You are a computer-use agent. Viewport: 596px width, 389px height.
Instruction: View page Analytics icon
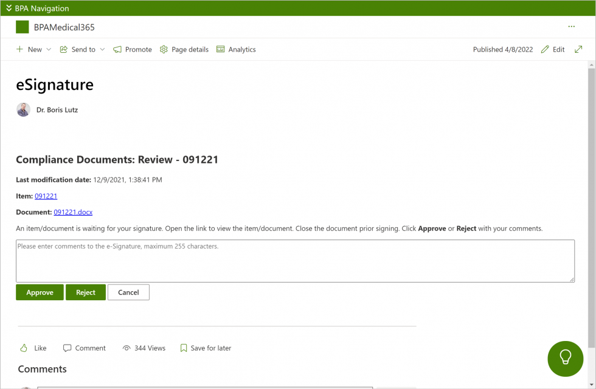tap(220, 49)
